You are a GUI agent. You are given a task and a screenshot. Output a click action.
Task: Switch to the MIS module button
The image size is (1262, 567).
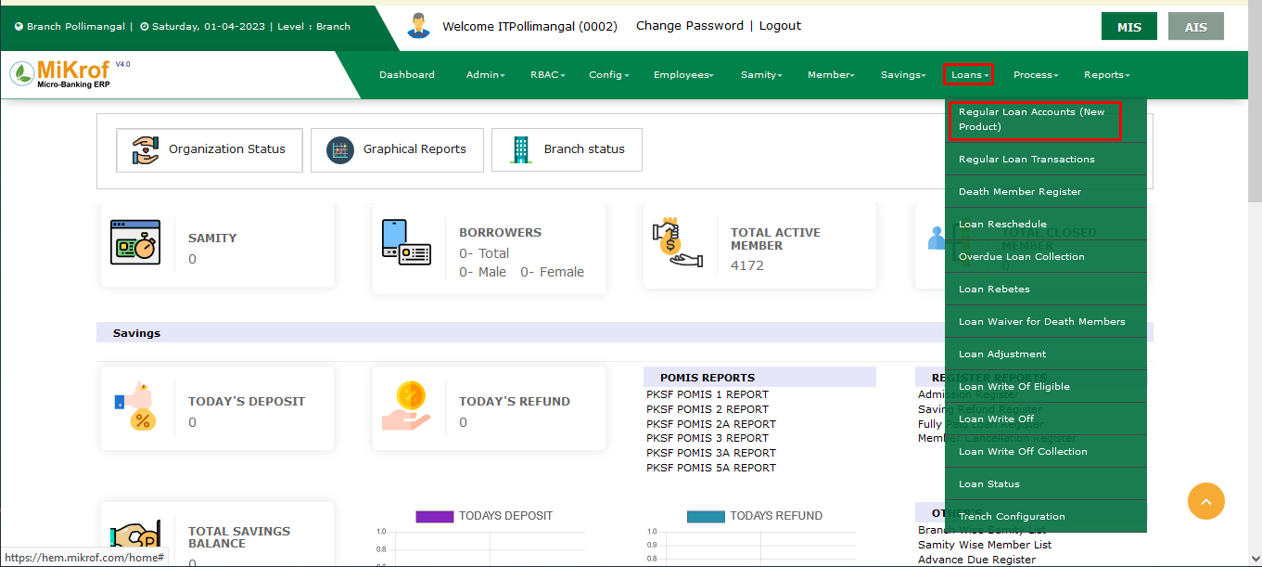coord(1128,27)
